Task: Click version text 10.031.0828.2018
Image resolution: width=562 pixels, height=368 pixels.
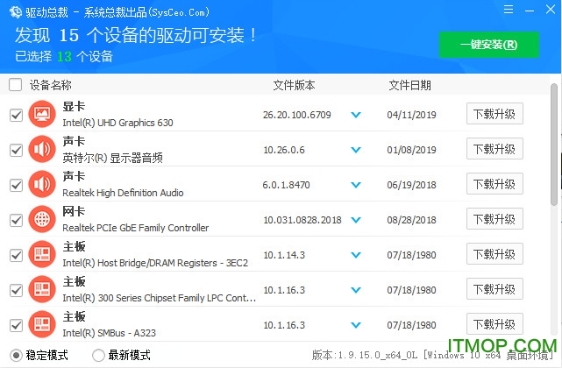Action: point(302,220)
